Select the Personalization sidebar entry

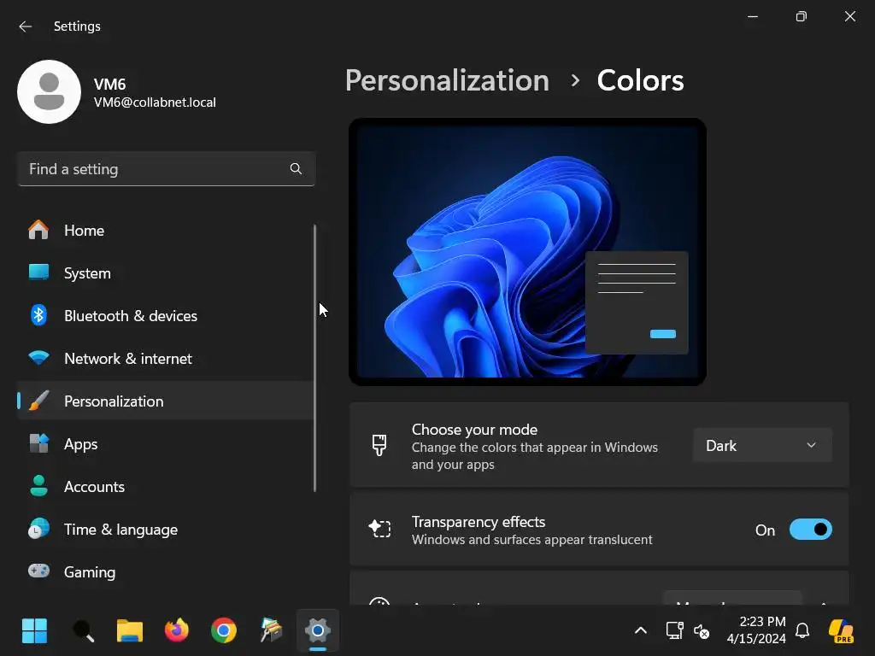pyautogui.click(x=166, y=401)
